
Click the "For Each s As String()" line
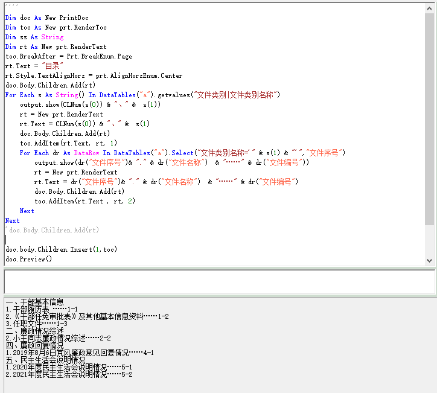[142, 95]
